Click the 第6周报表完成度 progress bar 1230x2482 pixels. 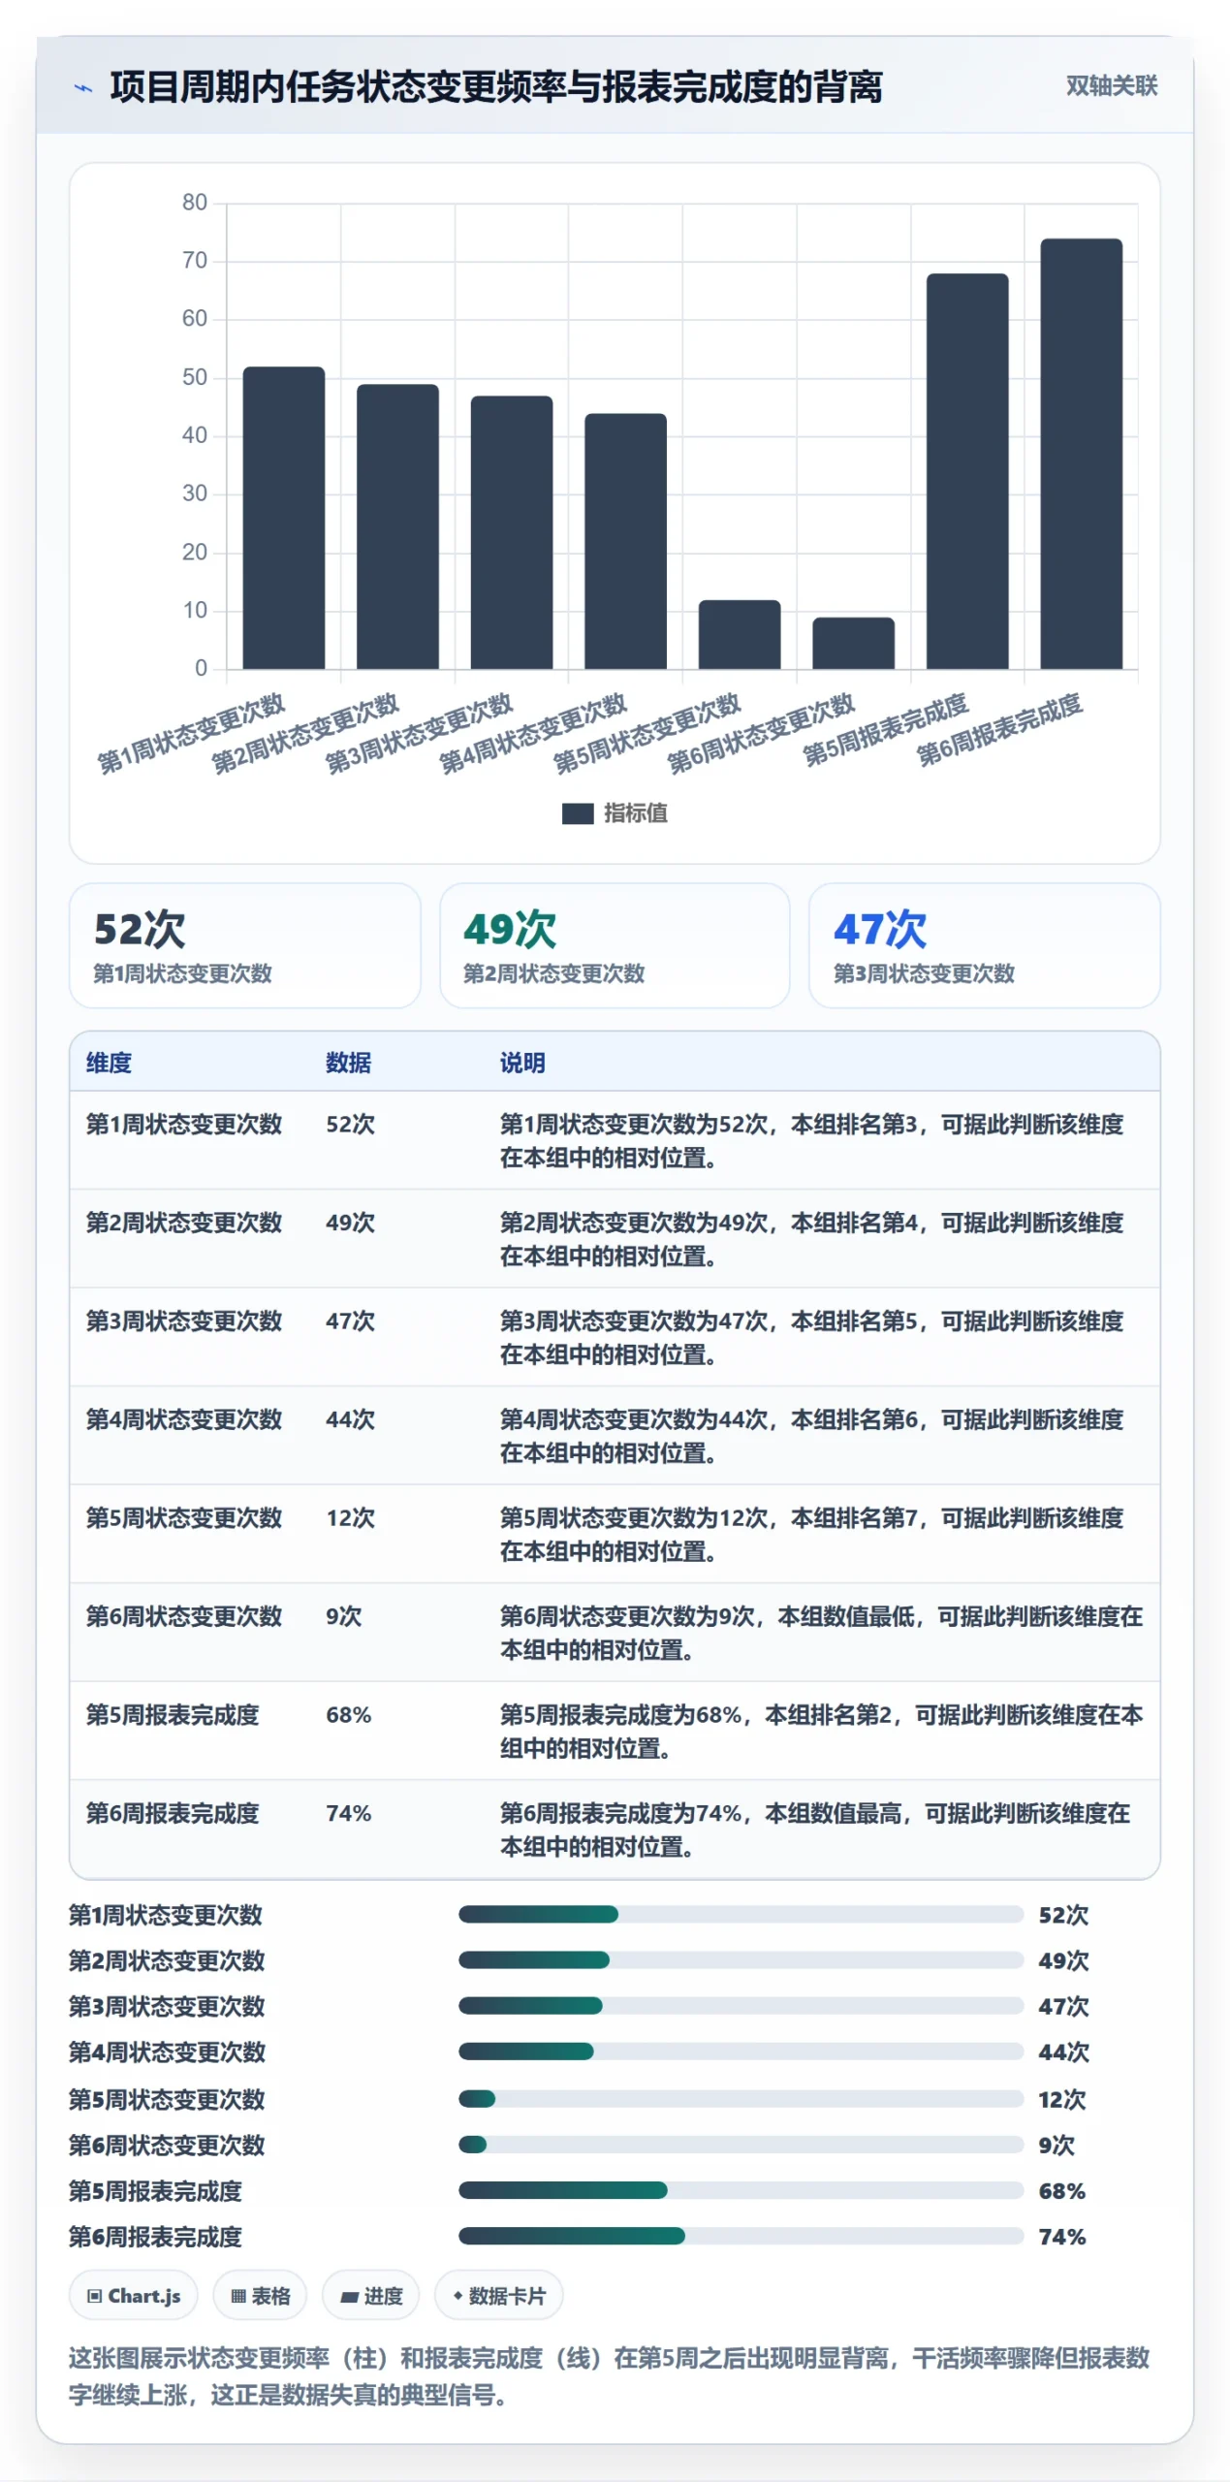pos(741,2236)
